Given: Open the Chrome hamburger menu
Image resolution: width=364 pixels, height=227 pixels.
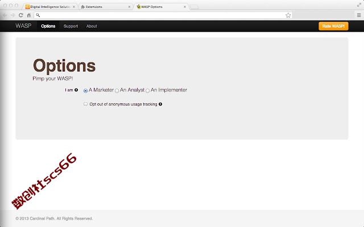Looking at the screenshot, I should tap(359, 15).
